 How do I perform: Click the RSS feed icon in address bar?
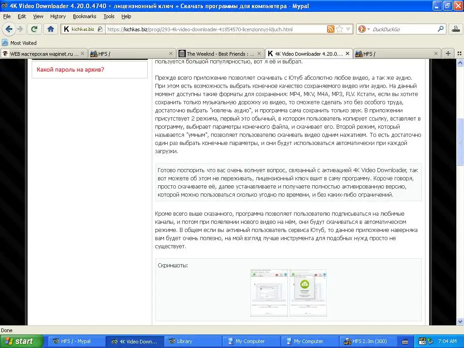(x=330, y=29)
